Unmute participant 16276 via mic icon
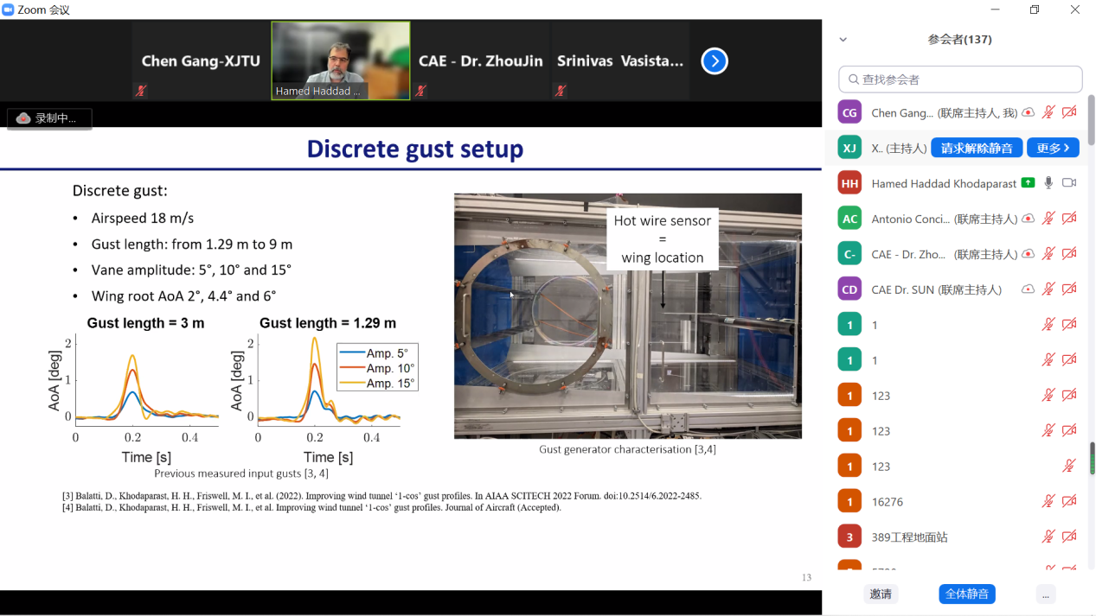The height and width of the screenshot is (616, 1096). click(x=1048, y=501)
